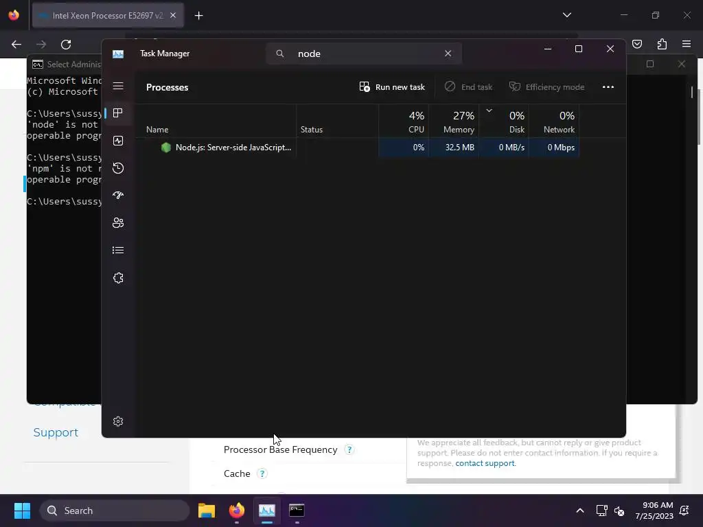Sort processes by Memory column

(454, 121)
